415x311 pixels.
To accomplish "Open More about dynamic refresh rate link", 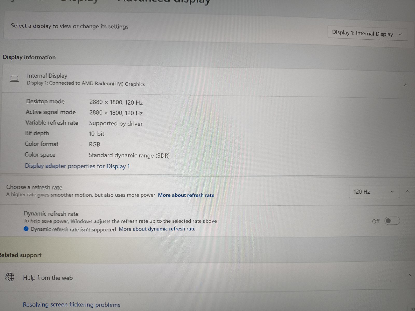I will 157,229.
